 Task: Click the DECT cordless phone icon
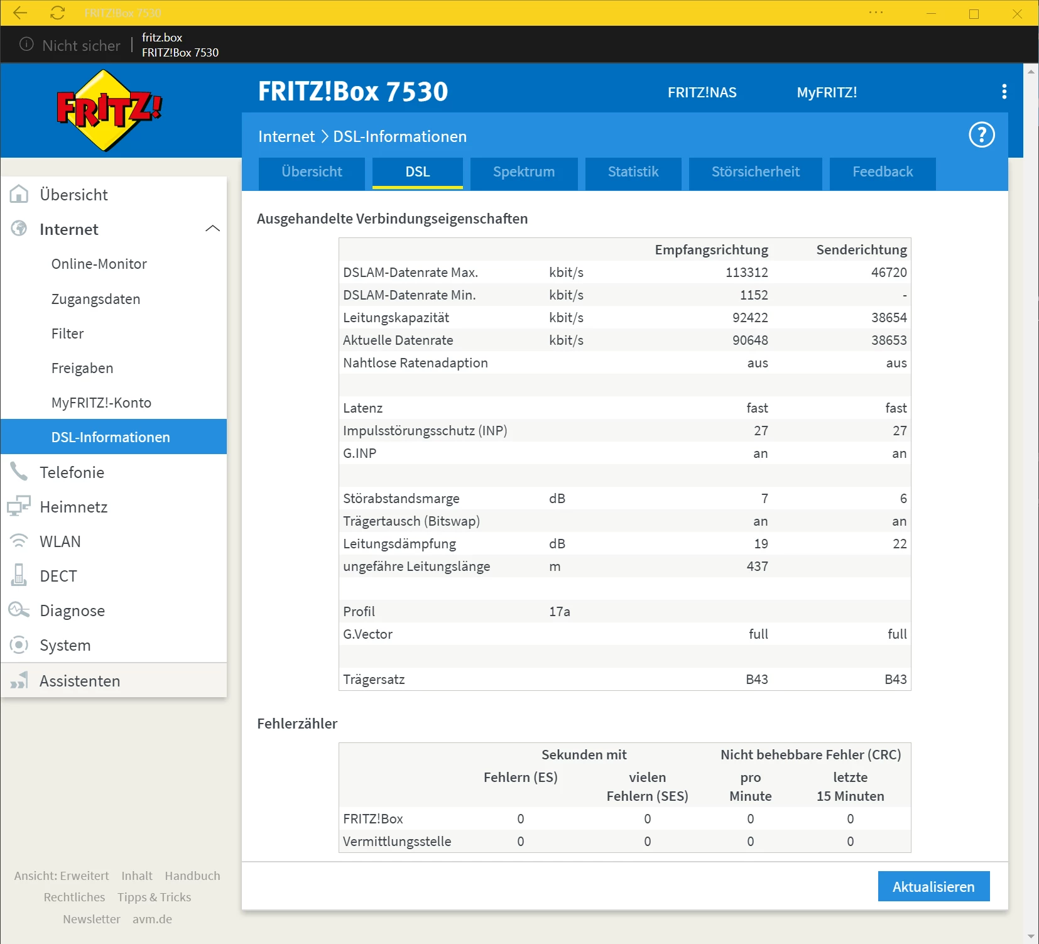[19, 575]
